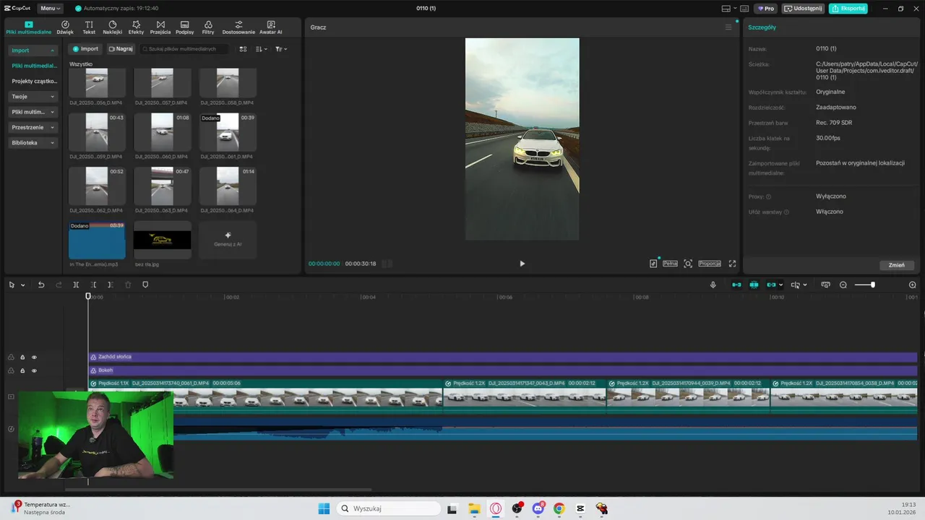The height and width of the screenshot is (520, 925).
Task: Click the Zmień button in Szczegóły
Action: tap(897, 265)
